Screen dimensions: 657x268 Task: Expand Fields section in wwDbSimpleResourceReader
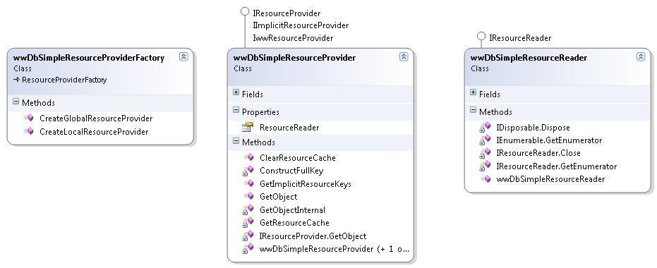(x=473, y=92)
